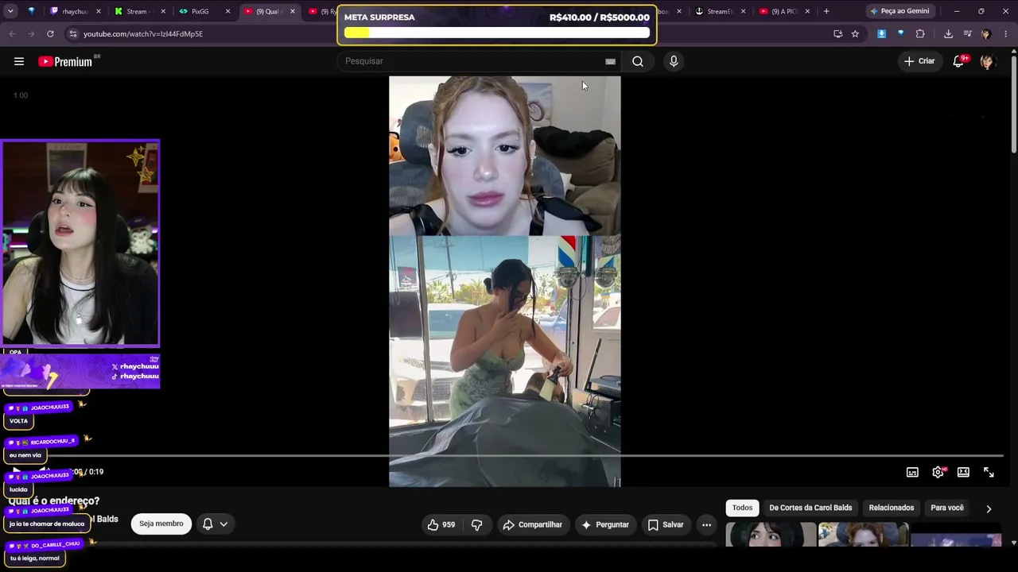This screenshot has width=1018, height=572.
Task: Start voice search with the microphone
Action: 674,61
